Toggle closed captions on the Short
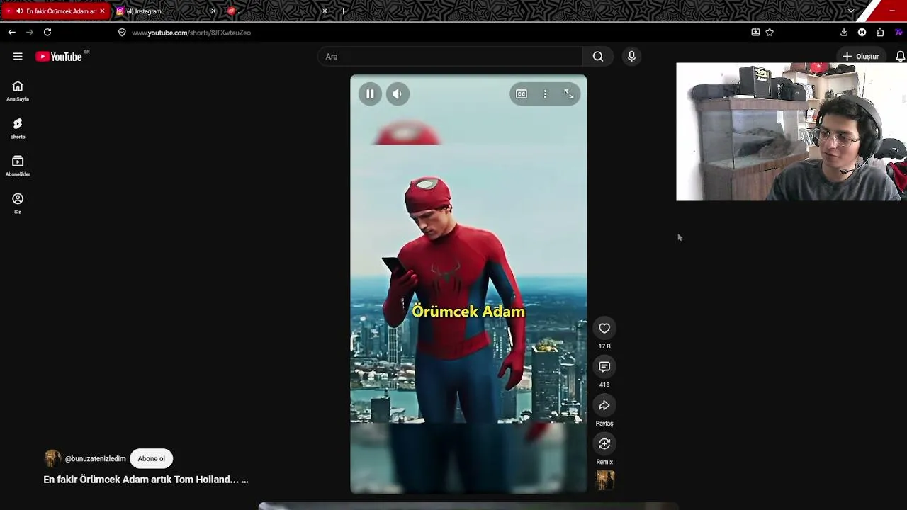This screenshot has width=907, height=510. [x=522, y=94]
